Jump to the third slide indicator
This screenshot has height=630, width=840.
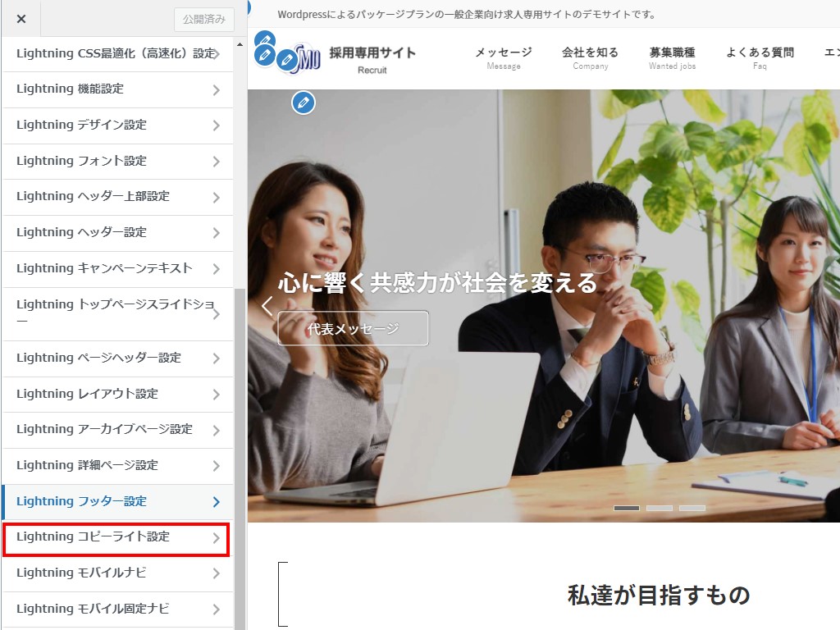click(x=692, y=509)
